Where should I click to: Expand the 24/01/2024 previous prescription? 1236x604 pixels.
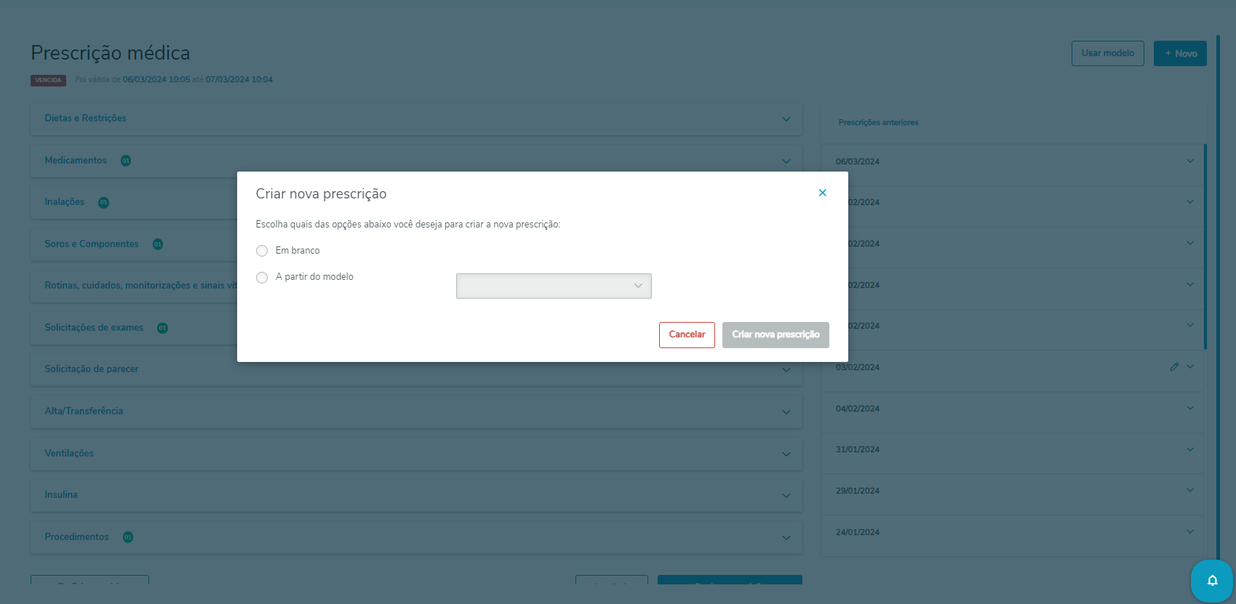pyautogui.click(x=1190, y=531)
